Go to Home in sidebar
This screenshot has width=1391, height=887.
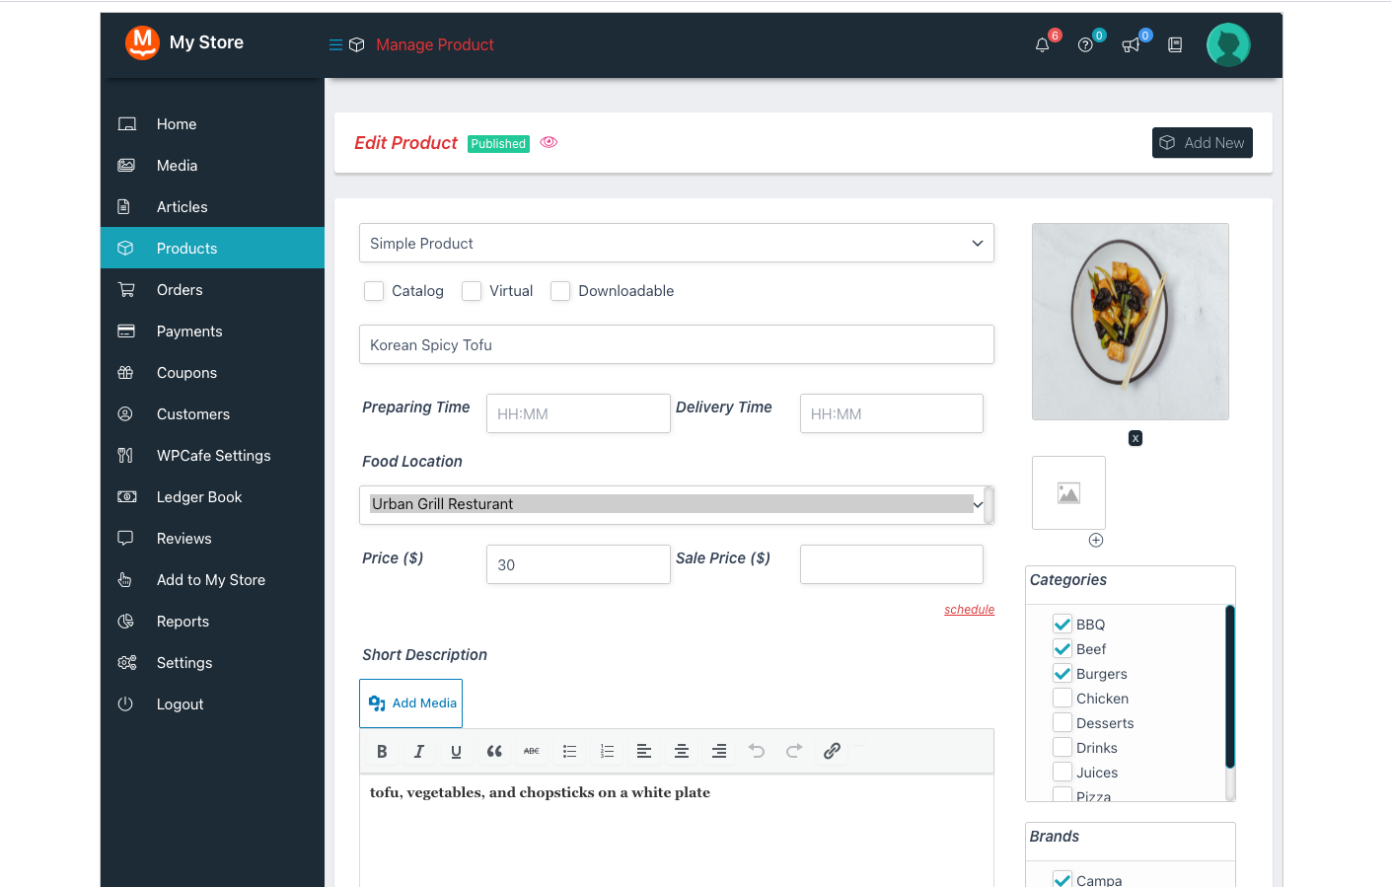coord(212,124)
